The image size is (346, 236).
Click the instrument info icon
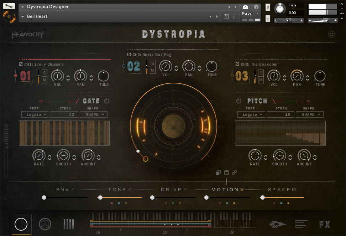tap(256, 7)
